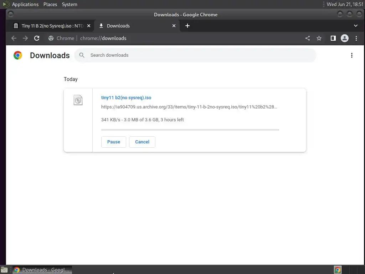The height and width of the screenshot is (274, 365).
Task: Click the 341 KB/s download status text
Action: pos(143,120)
